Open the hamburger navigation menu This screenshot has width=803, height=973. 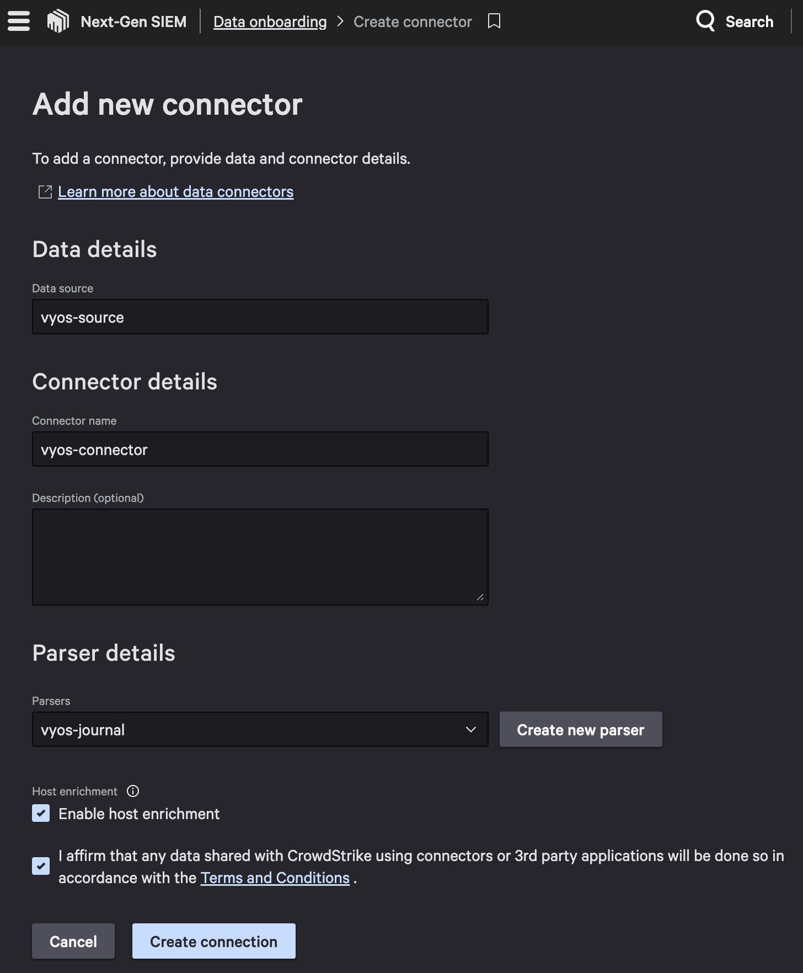19,22
